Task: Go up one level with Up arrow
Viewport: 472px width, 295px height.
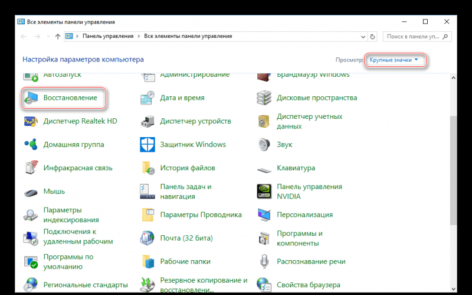Action: coord(57,37)
